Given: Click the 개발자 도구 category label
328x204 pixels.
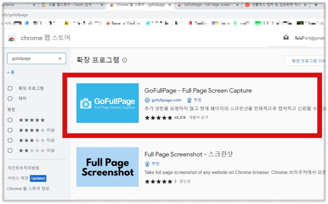Looking at the screenshot, I should (198, 118).
